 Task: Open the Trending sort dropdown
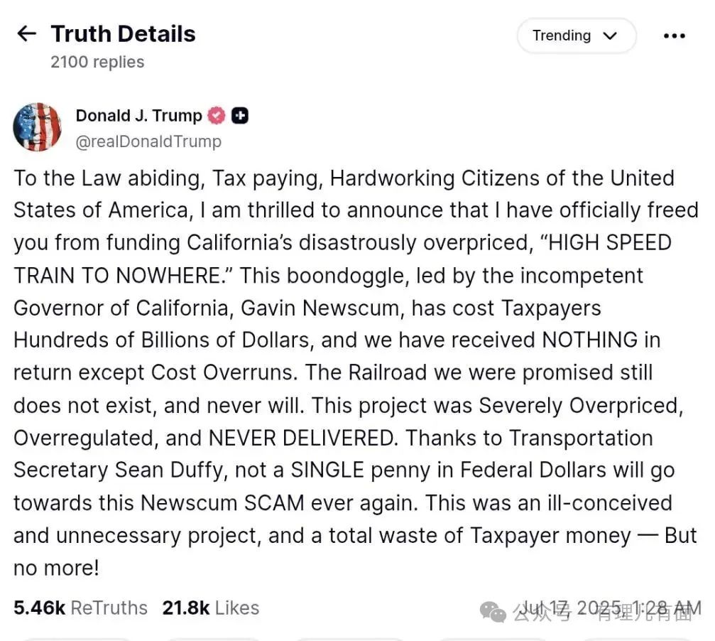(x=575, y=36)
